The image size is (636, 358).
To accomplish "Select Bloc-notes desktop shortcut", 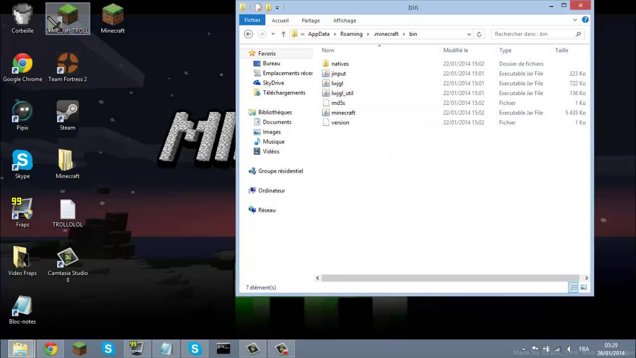I will (22, 310).
